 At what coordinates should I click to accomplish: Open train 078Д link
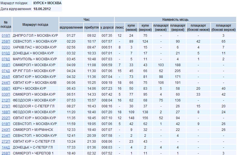[6, 59]
